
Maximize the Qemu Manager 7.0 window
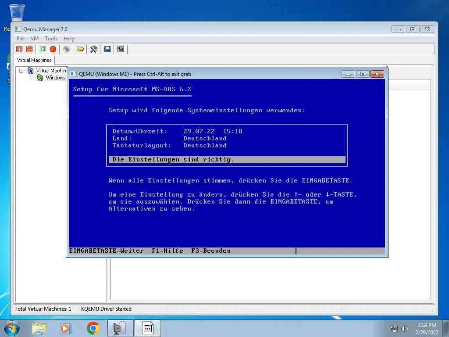pyautogui.click(x=413, y=29)
